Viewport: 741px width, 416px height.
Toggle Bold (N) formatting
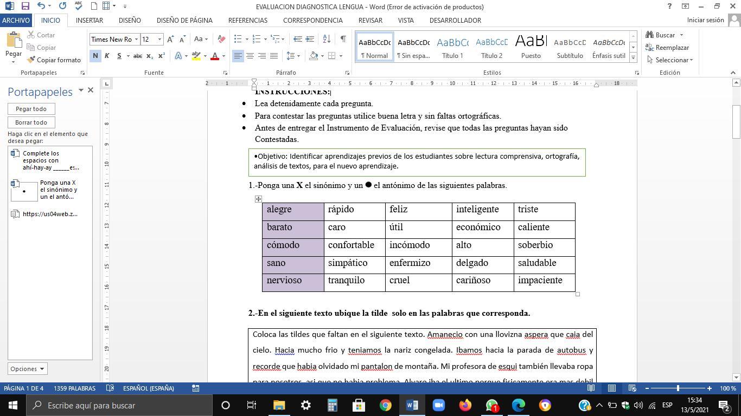pyautogui.click(x=95, y=56)
